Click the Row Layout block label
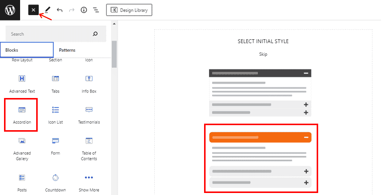The width and height of the screenshot is (382, 195). coord(22,60)
